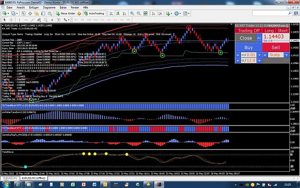Select the arrow cursor tool
The image size is (300, 188).
tap(5, 20)
